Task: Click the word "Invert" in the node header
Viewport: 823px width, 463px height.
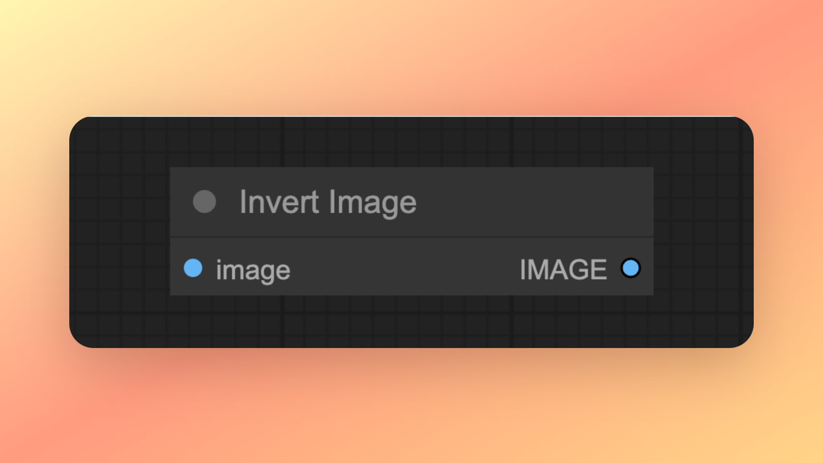Action: coord(280,202)
